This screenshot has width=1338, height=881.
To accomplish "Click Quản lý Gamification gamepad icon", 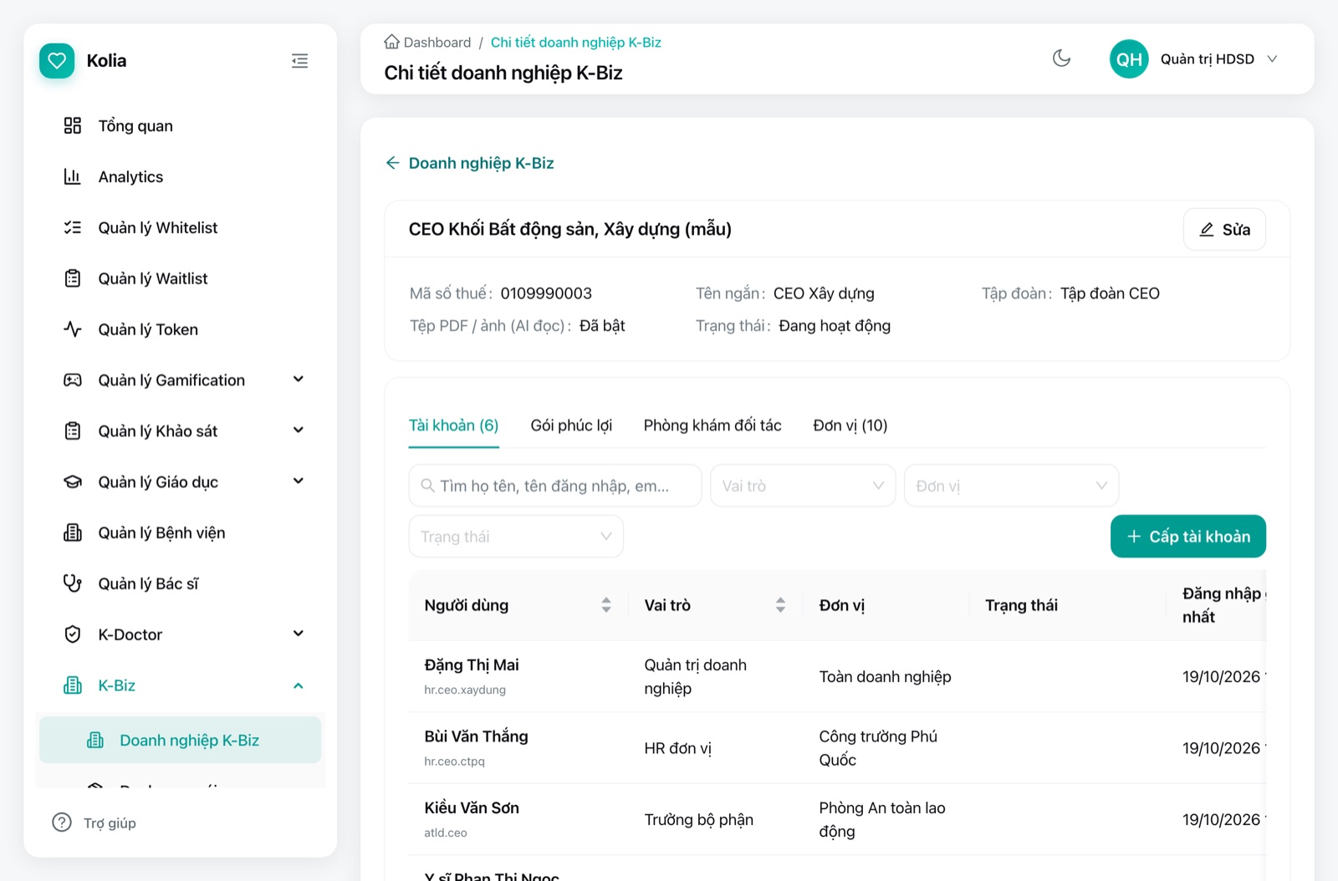I will tap(73, 380).
